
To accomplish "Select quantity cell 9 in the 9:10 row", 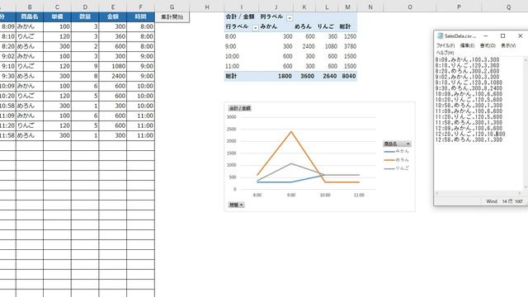I will click(85, 66).
